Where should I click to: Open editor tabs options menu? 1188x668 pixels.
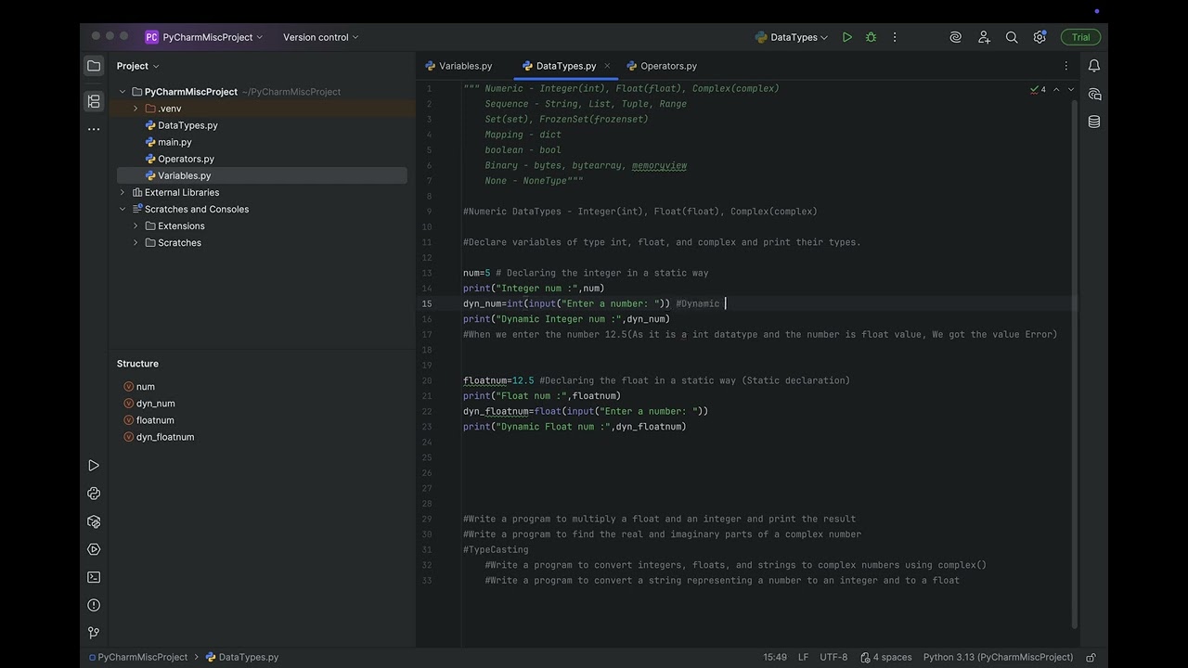(x=1066, y=66)
